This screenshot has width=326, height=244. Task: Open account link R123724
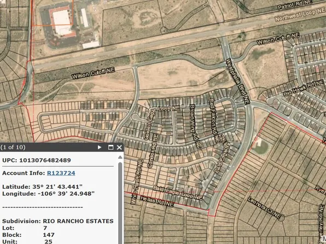tap(61, 173)
